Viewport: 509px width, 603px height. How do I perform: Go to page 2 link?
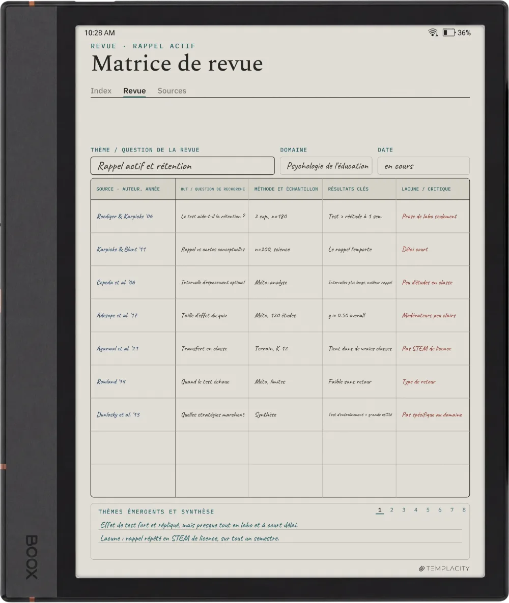pos(391,510)
